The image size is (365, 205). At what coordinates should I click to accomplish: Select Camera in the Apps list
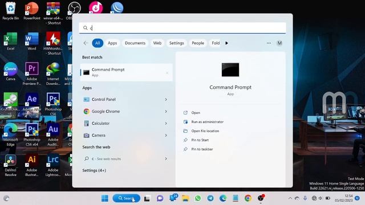(x=127, y=135)
